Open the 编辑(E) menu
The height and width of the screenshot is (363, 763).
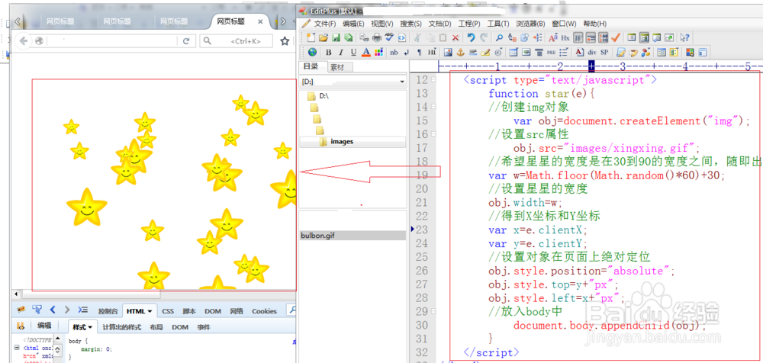coord(353,24)
